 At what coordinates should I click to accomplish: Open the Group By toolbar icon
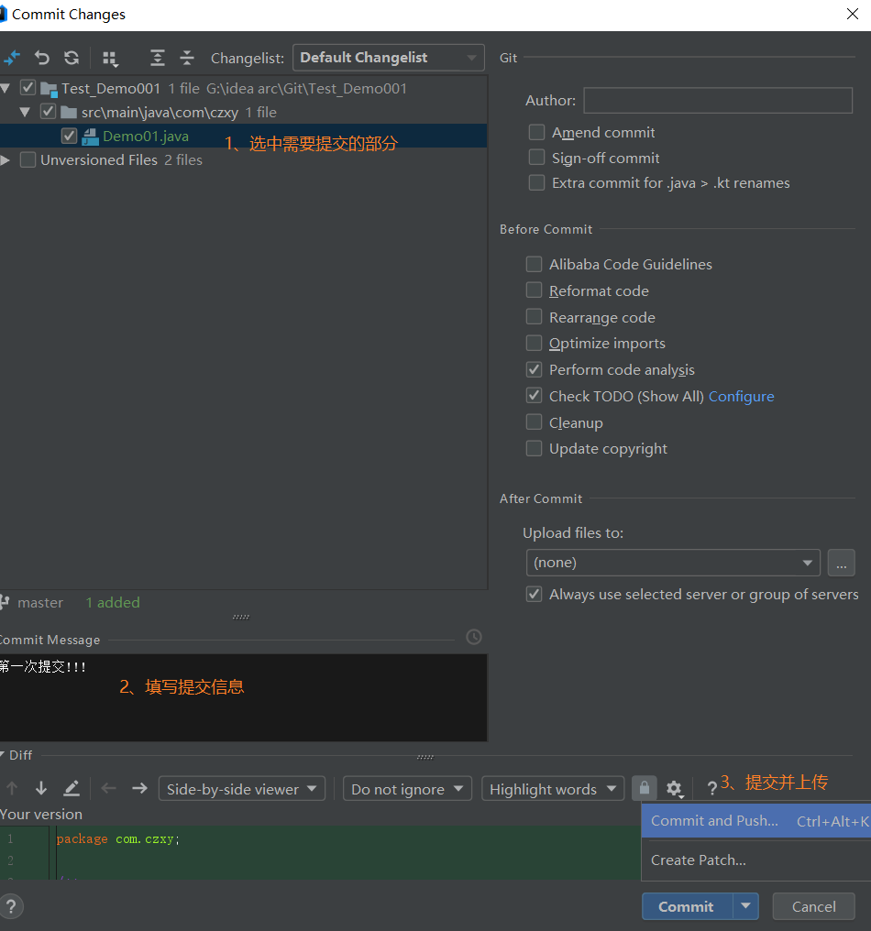pyautogui.click(x=110, y=59)
